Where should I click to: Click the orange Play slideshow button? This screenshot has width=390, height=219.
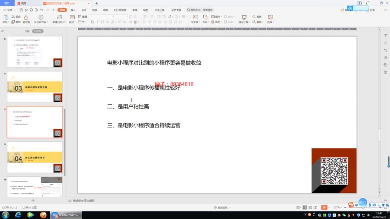[324, 208]
